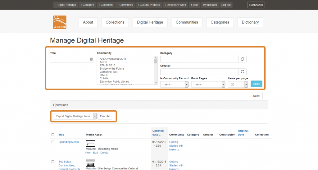Open the Uploading Media title link
The image size is (318, 170).
point(69,142)
